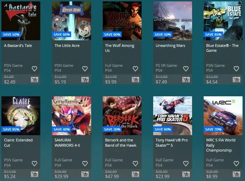Add A Bastard's Tale to cart

point(35,79)
